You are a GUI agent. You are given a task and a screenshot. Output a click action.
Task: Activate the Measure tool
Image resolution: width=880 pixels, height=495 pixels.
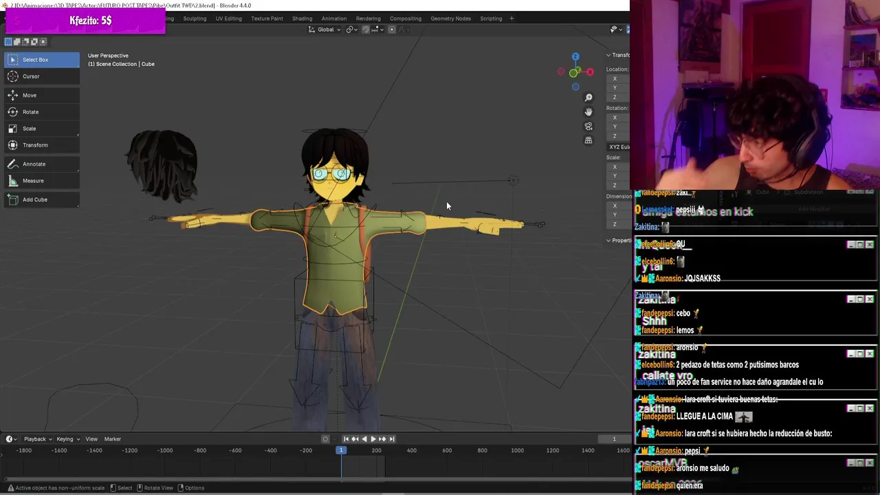click(x=41, y=181)
